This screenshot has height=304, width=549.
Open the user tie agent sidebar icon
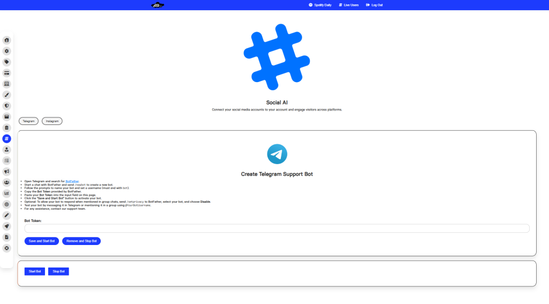(x=6, y=150)
